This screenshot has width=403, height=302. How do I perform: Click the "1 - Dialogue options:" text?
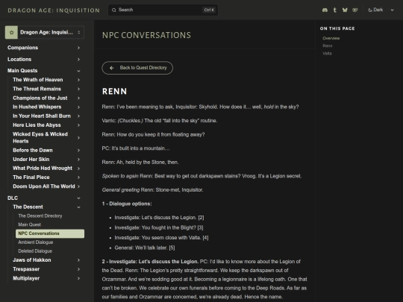coord(127,204)
